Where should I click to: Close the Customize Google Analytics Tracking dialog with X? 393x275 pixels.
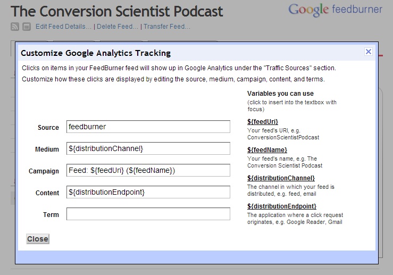(x=369, y=52)
